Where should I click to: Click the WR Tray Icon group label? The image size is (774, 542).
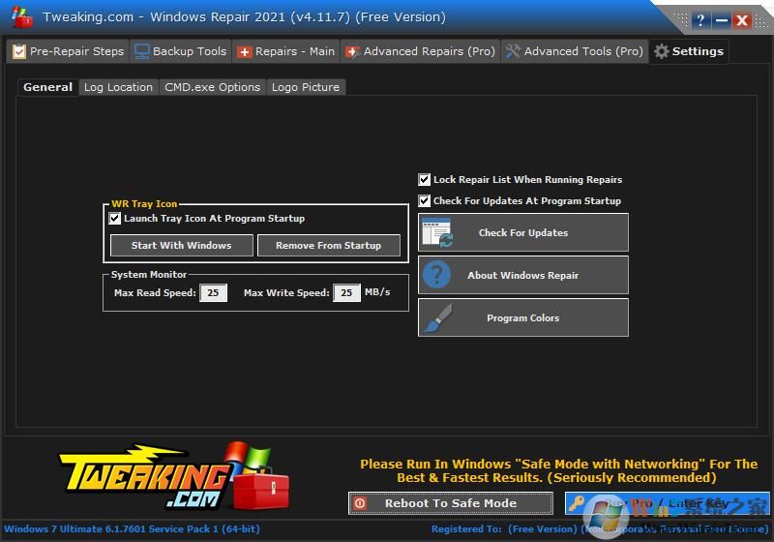point(144,204)
